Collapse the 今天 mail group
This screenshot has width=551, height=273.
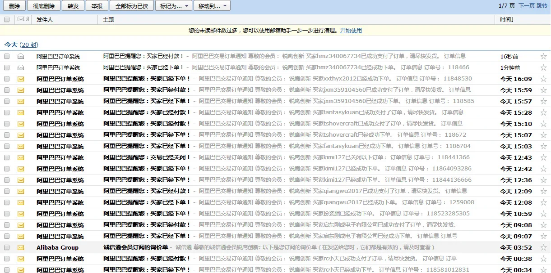[11, 45]
